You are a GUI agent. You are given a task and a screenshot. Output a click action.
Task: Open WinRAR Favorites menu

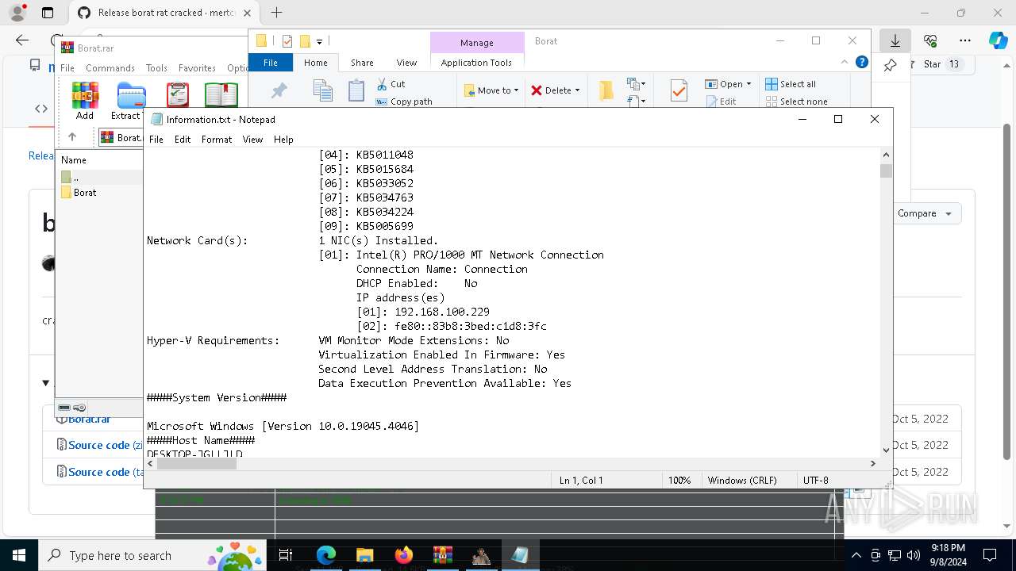pyautogui.click(x=197, y=68)
